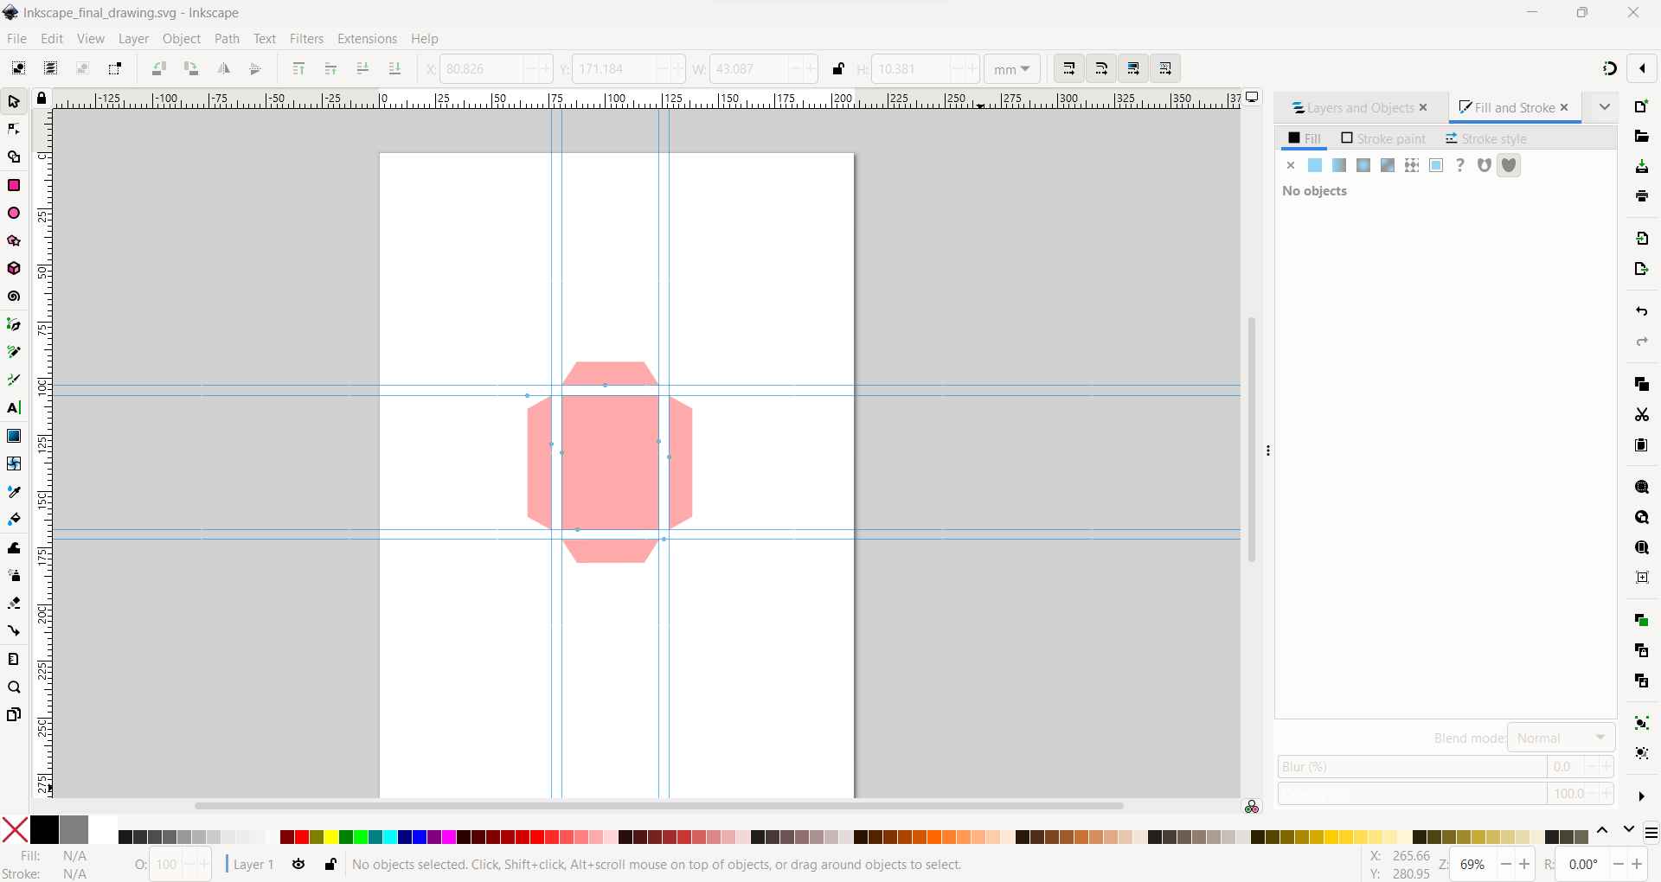Toggle scale stroke width with object
Screen dimensions: 1661x882
1069,69
